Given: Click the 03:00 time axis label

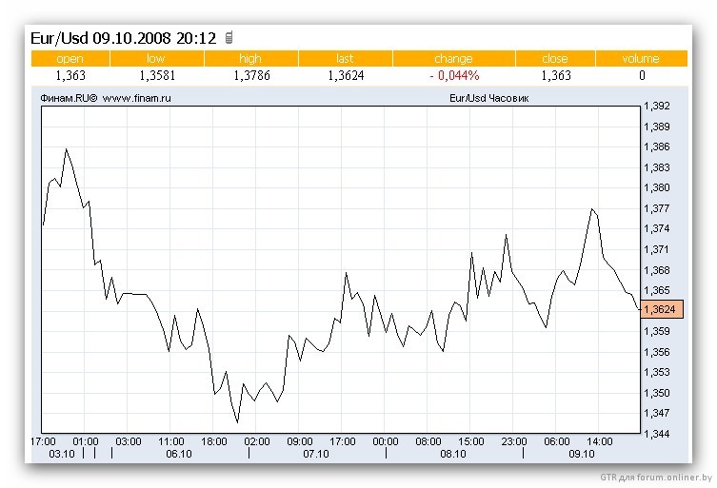Looking at the screenshot, I should click(129, 441).
